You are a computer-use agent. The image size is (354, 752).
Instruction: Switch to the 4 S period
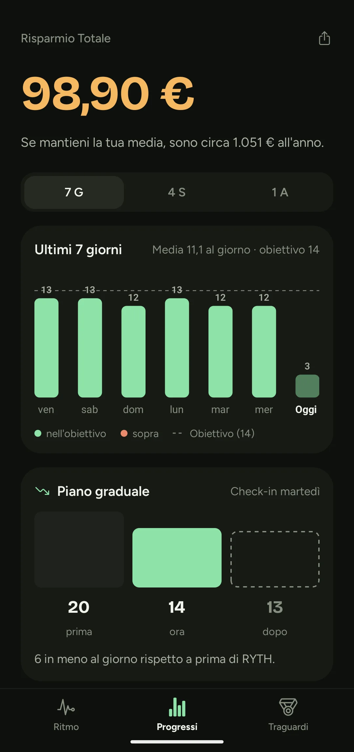click(177, 192)
